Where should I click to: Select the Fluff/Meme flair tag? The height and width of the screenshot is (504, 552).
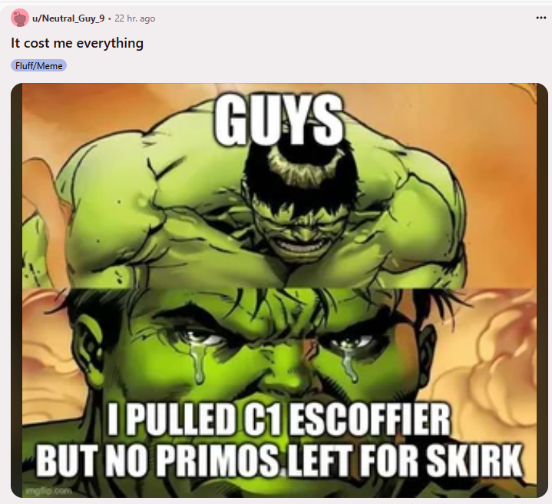coord(38,66)
